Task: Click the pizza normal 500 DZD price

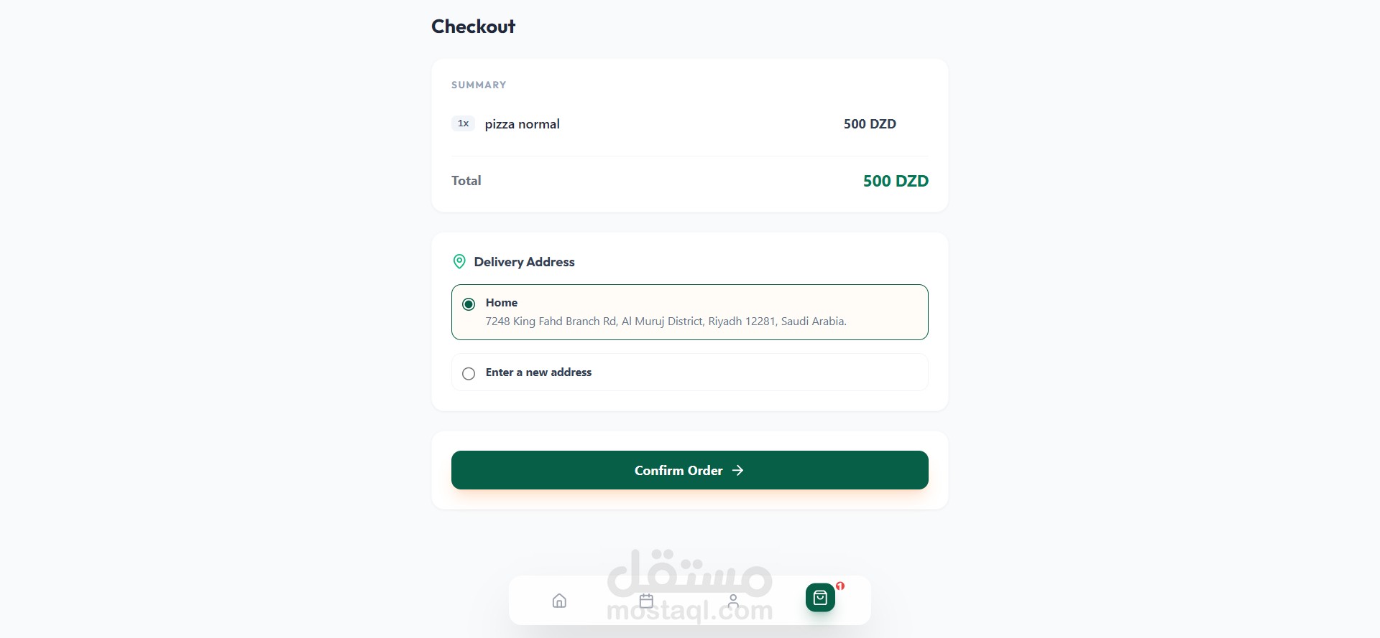Action: (870, 124)
